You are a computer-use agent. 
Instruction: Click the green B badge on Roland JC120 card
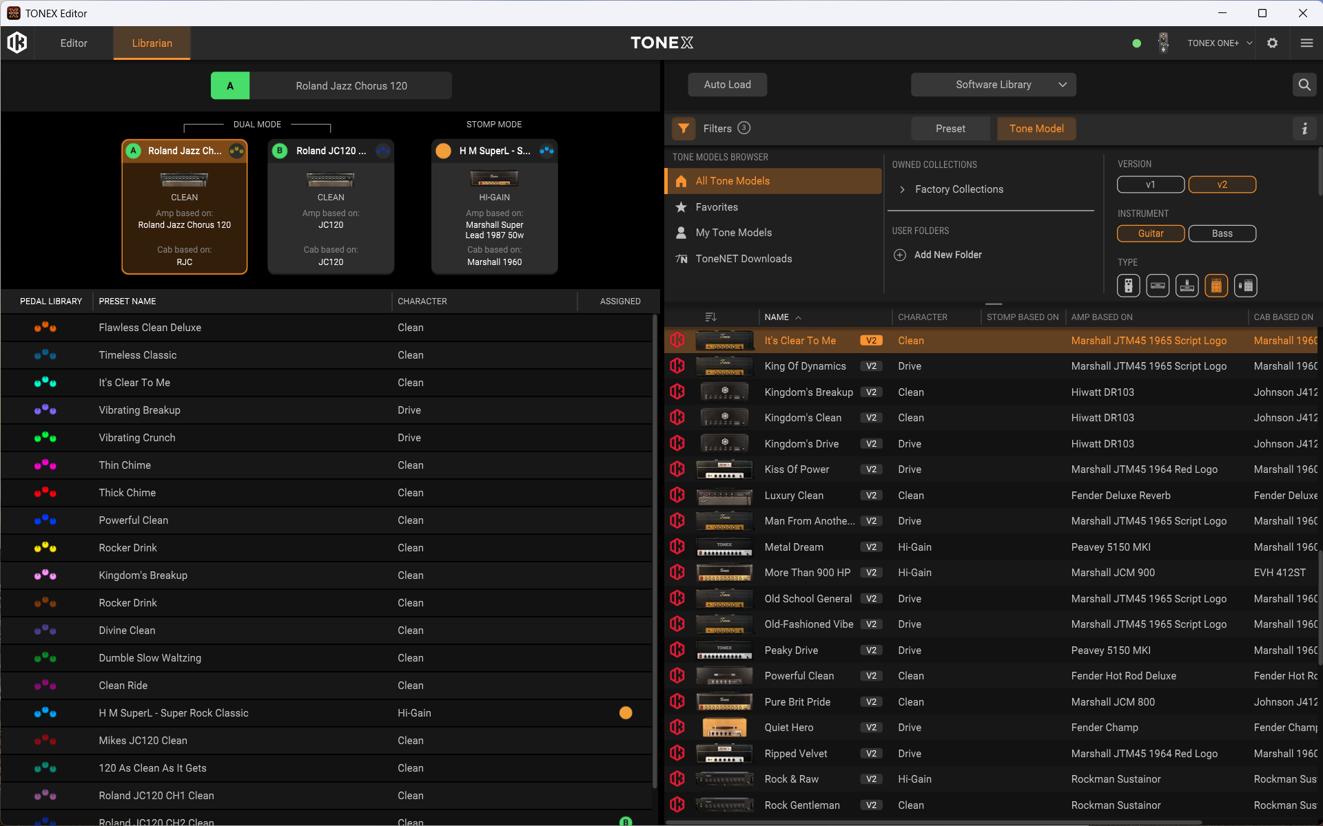(280, 151)
